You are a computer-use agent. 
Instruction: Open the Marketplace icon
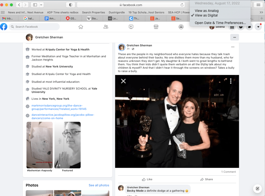point(156,27)
